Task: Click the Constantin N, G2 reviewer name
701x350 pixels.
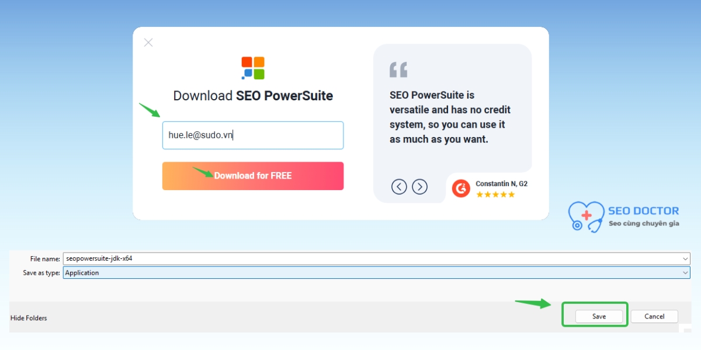Action: click(x=501, y=184)
